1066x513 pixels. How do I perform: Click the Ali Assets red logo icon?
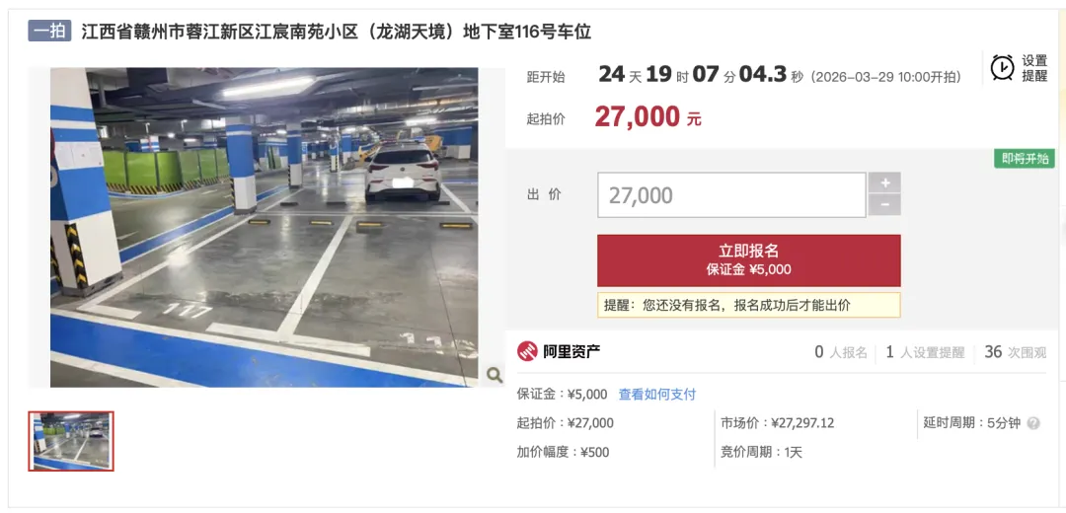[x=527, y=351]
